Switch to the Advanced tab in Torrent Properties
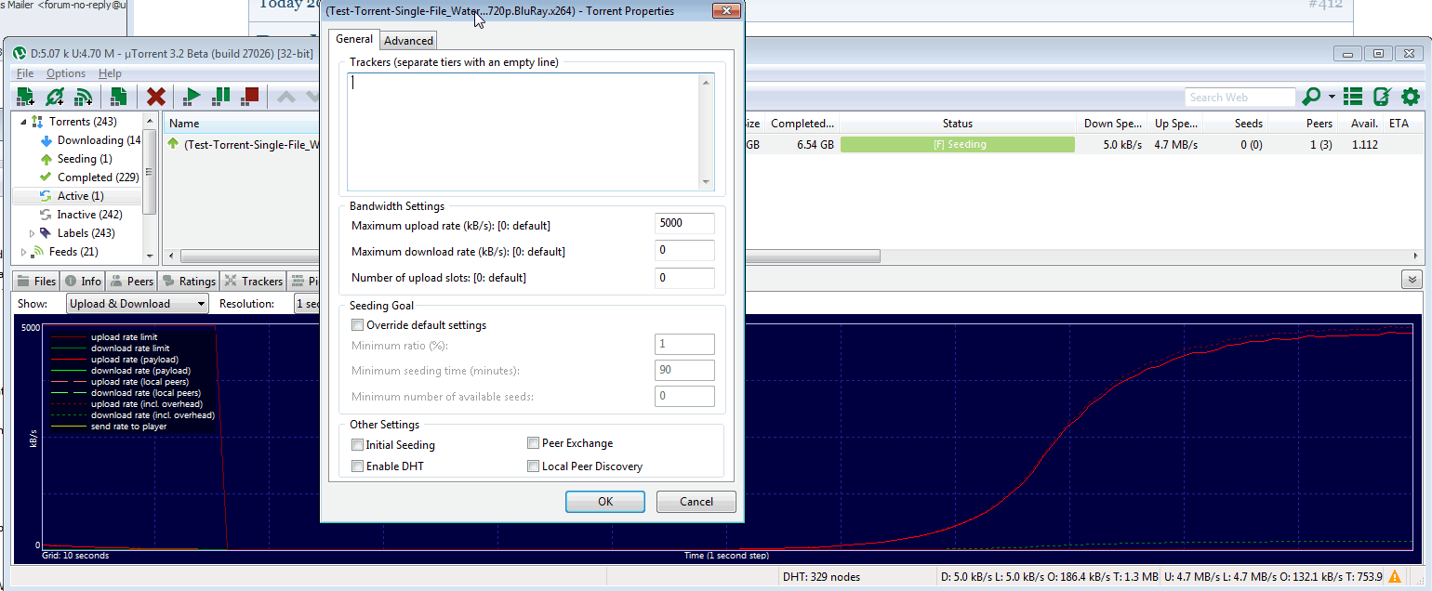Screen dimensions: 1432x591 pos(408,40)
